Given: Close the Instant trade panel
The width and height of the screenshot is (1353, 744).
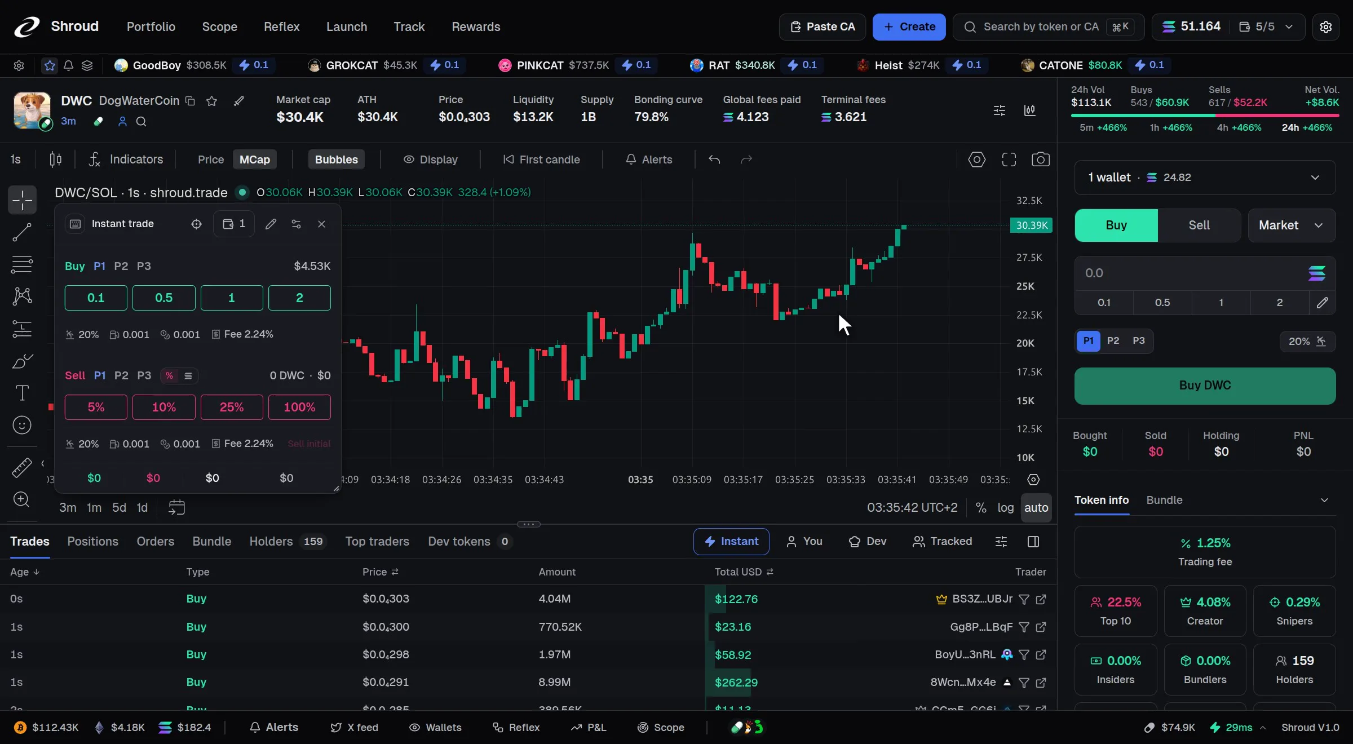Looking at the screenshot, I should coord(321,224).
